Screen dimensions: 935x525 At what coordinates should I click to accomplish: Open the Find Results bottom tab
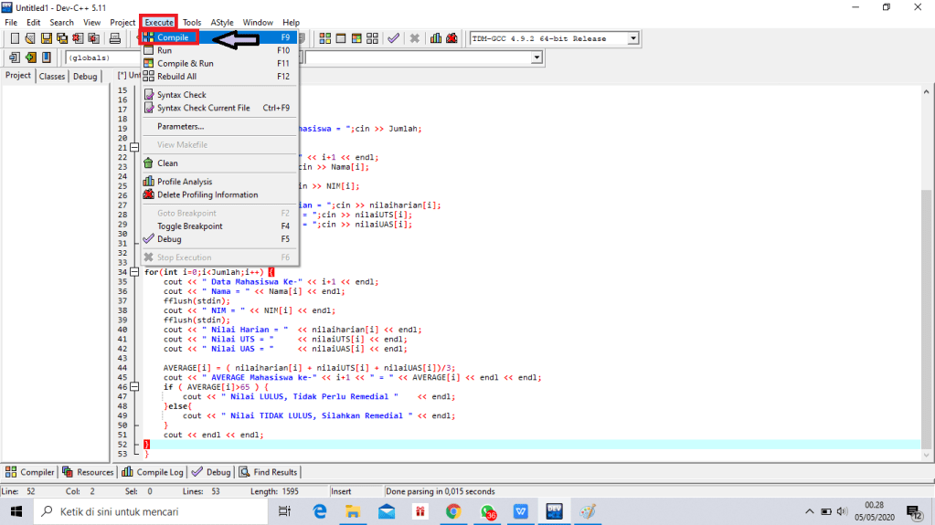click(x=269, y=472)
